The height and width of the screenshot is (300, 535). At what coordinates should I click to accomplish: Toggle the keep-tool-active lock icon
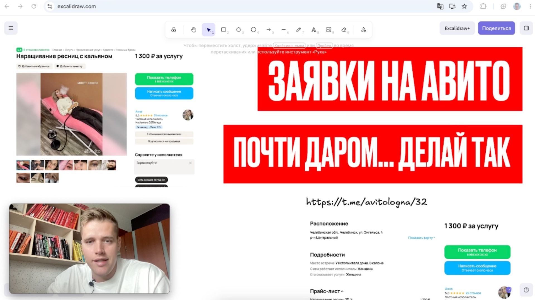(x=174, y=29)
